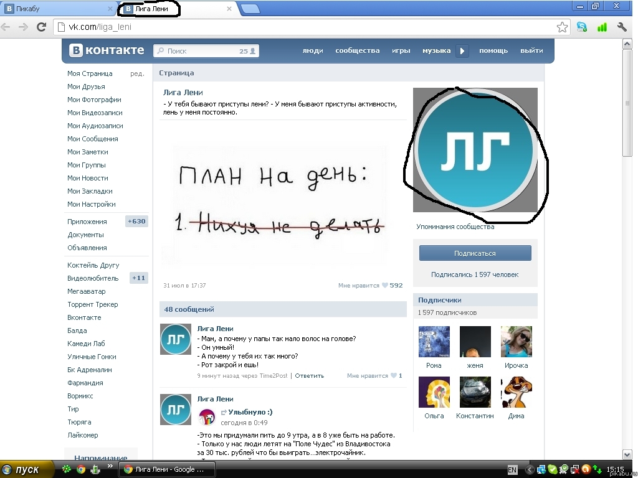638x478 pixels.
Task: Click the green bars extension icon
Action: click(602, 27)
